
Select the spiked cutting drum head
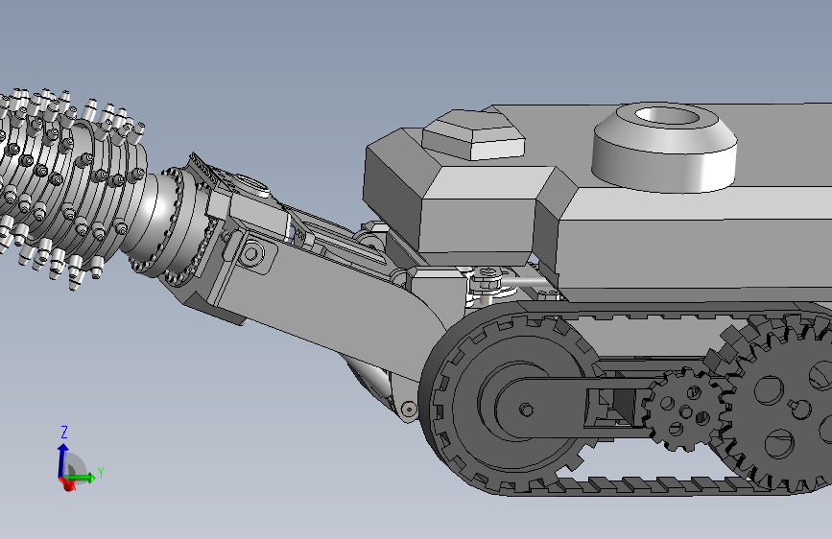(69, 187)
